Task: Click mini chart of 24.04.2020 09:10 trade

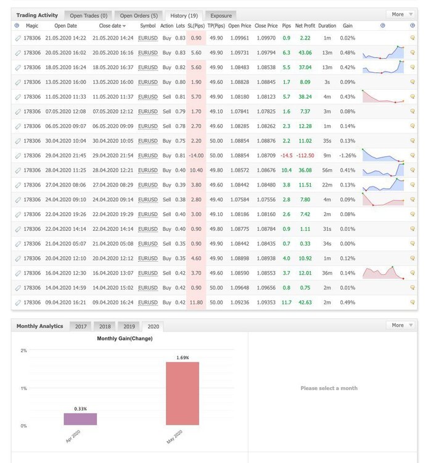Action: pyautogui.click(x=383, y=199)
